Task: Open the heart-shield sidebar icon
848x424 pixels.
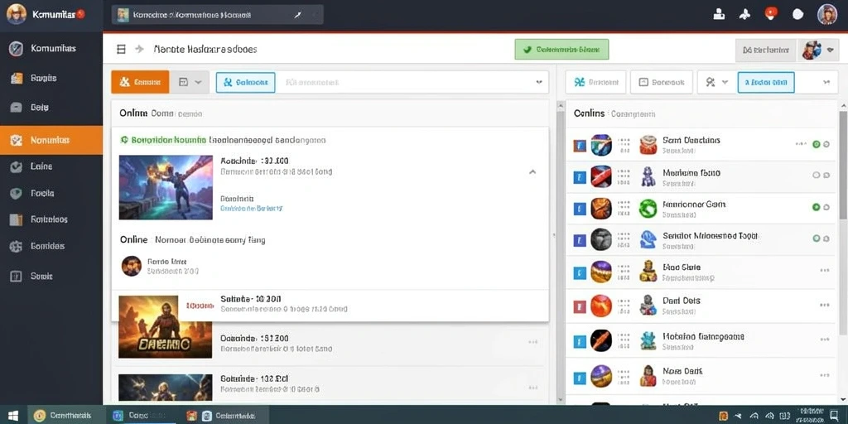Action: point(17,193)
